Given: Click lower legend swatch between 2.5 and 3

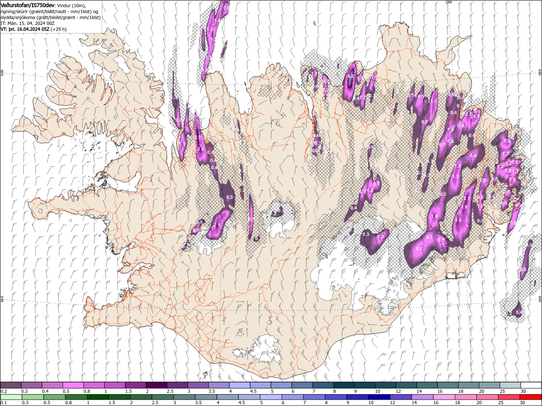Looking at the screenshot, I should [163, 397].
